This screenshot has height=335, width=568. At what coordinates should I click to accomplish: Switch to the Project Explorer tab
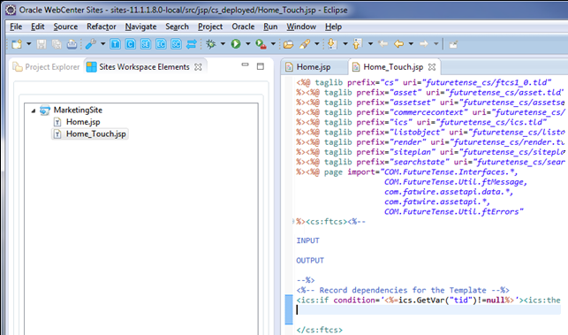[x=46, y=67]
